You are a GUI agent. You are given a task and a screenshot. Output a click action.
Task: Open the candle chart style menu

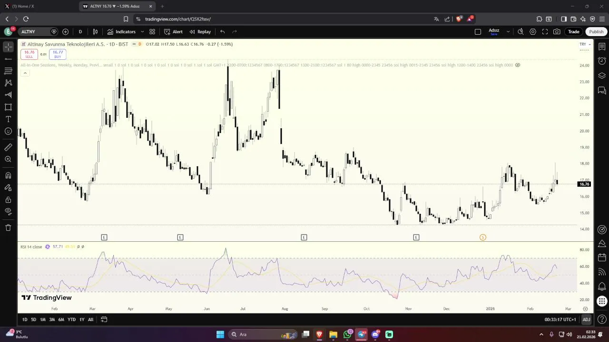coord(95,32)
